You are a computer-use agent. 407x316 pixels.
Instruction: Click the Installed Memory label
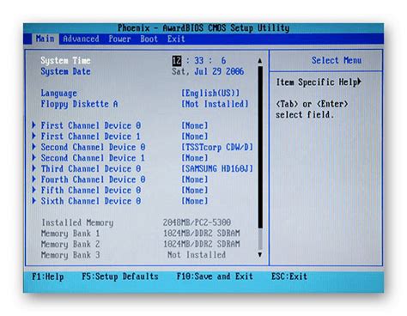point(77,222)
